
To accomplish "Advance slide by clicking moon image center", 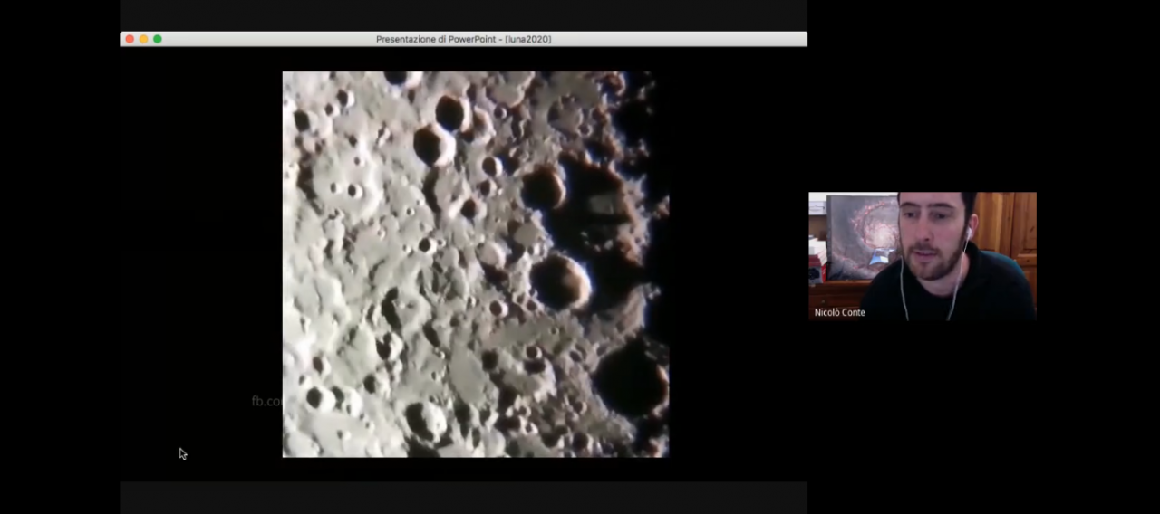I will pyautogui.click(x=475, y=264).
